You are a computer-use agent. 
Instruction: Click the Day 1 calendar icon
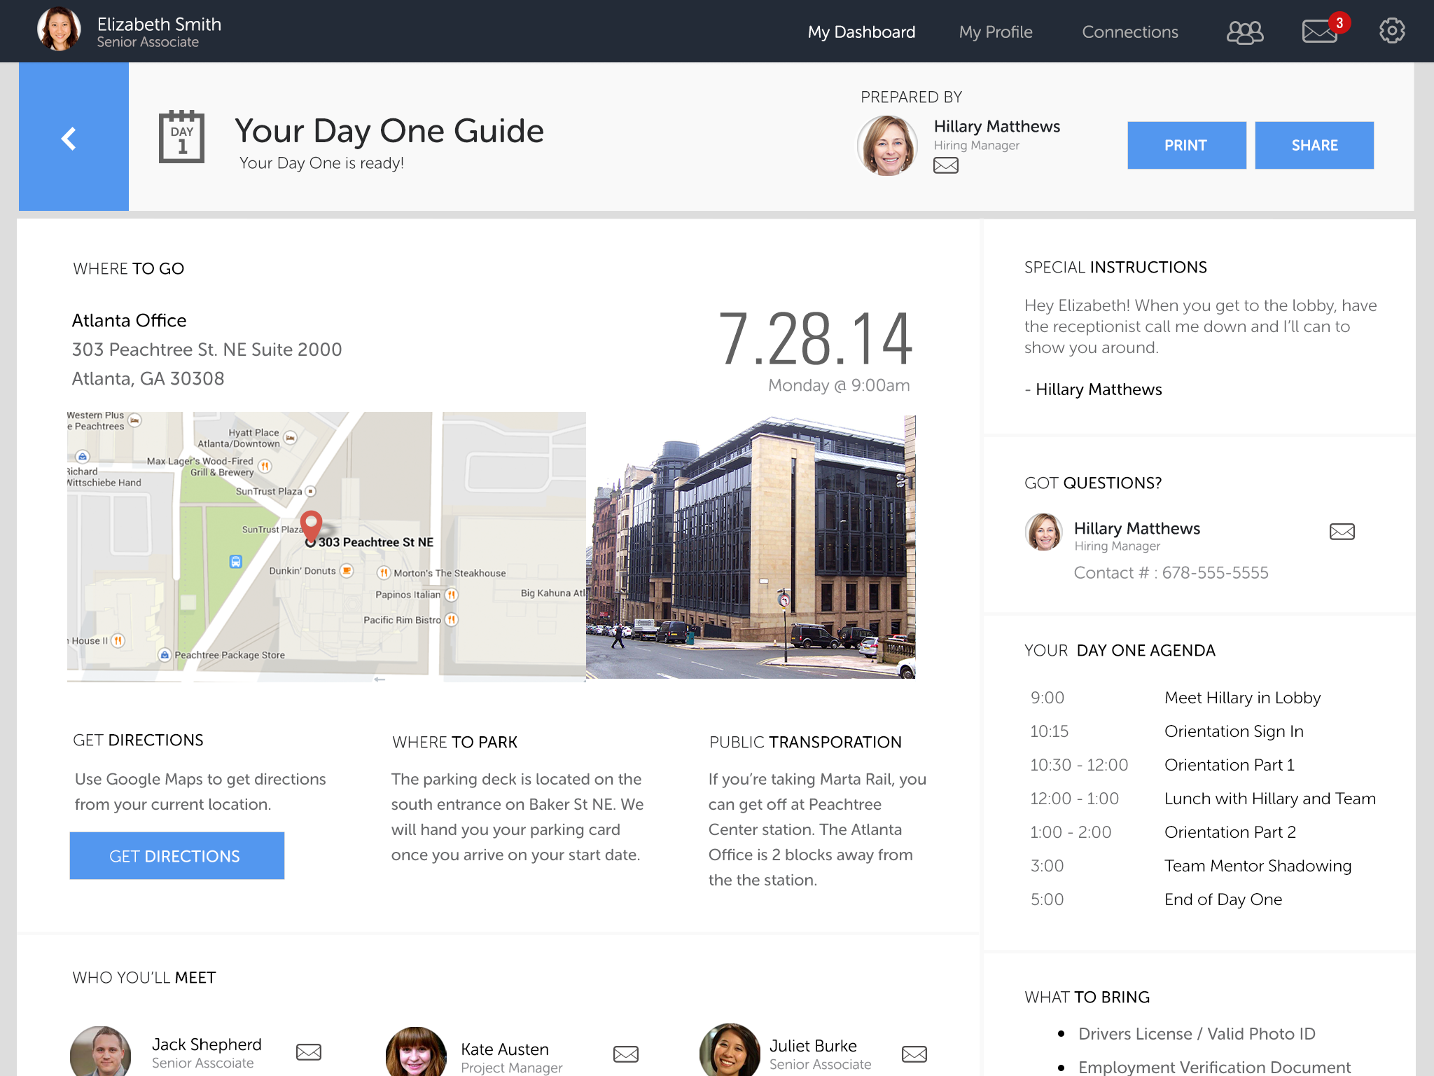181,137
